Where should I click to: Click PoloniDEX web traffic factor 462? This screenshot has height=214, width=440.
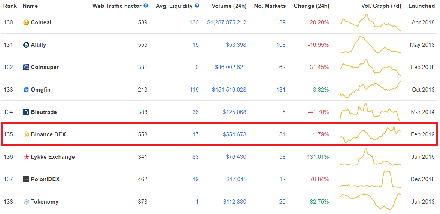pyautogui.click(x=143, y=179)
